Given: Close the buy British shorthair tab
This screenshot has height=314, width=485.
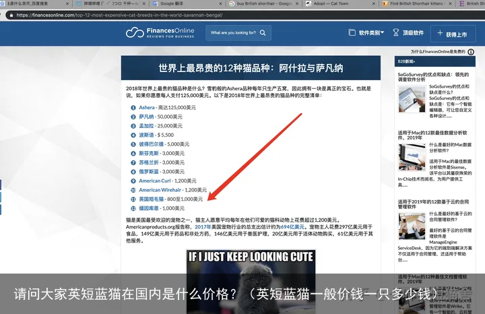Looking at the screenshot, I should (297, 4).
